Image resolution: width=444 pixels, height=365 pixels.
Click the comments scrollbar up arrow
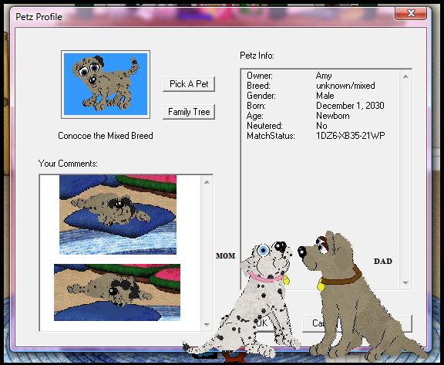(x=207, y=182)
